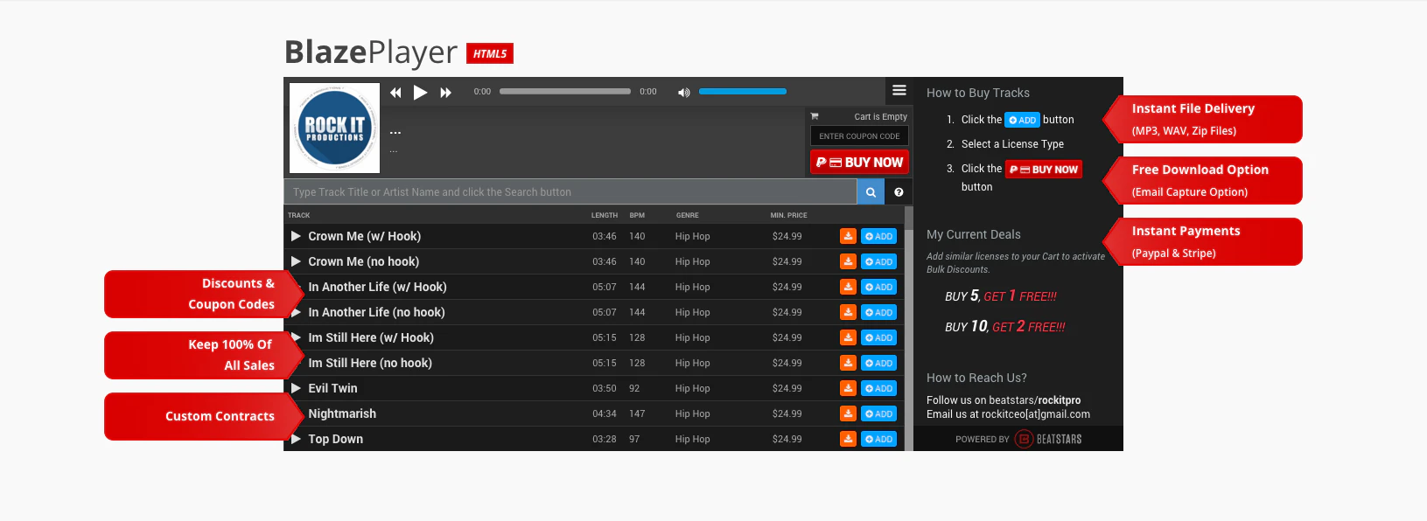The height and width of the screenshot is (521, 1427).
Task: Click the red HTML5 badge
Action: click(490, 53)
